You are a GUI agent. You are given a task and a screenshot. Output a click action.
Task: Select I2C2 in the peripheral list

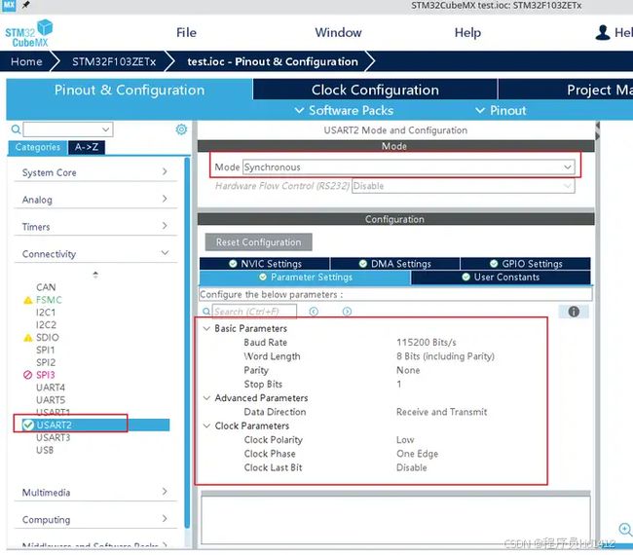coord(46,325)
